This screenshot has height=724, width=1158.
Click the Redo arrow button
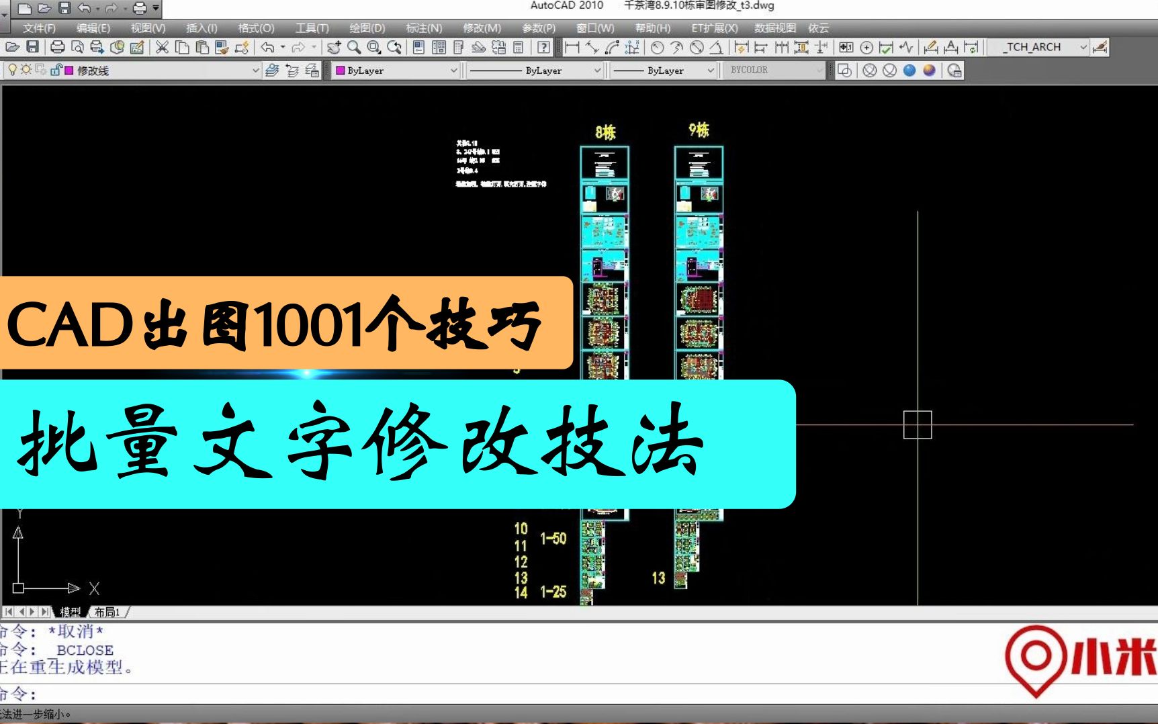300,47
